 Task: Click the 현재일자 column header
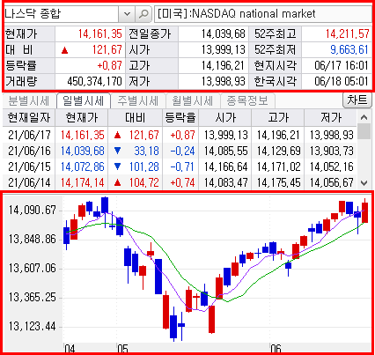click(29, 118)
